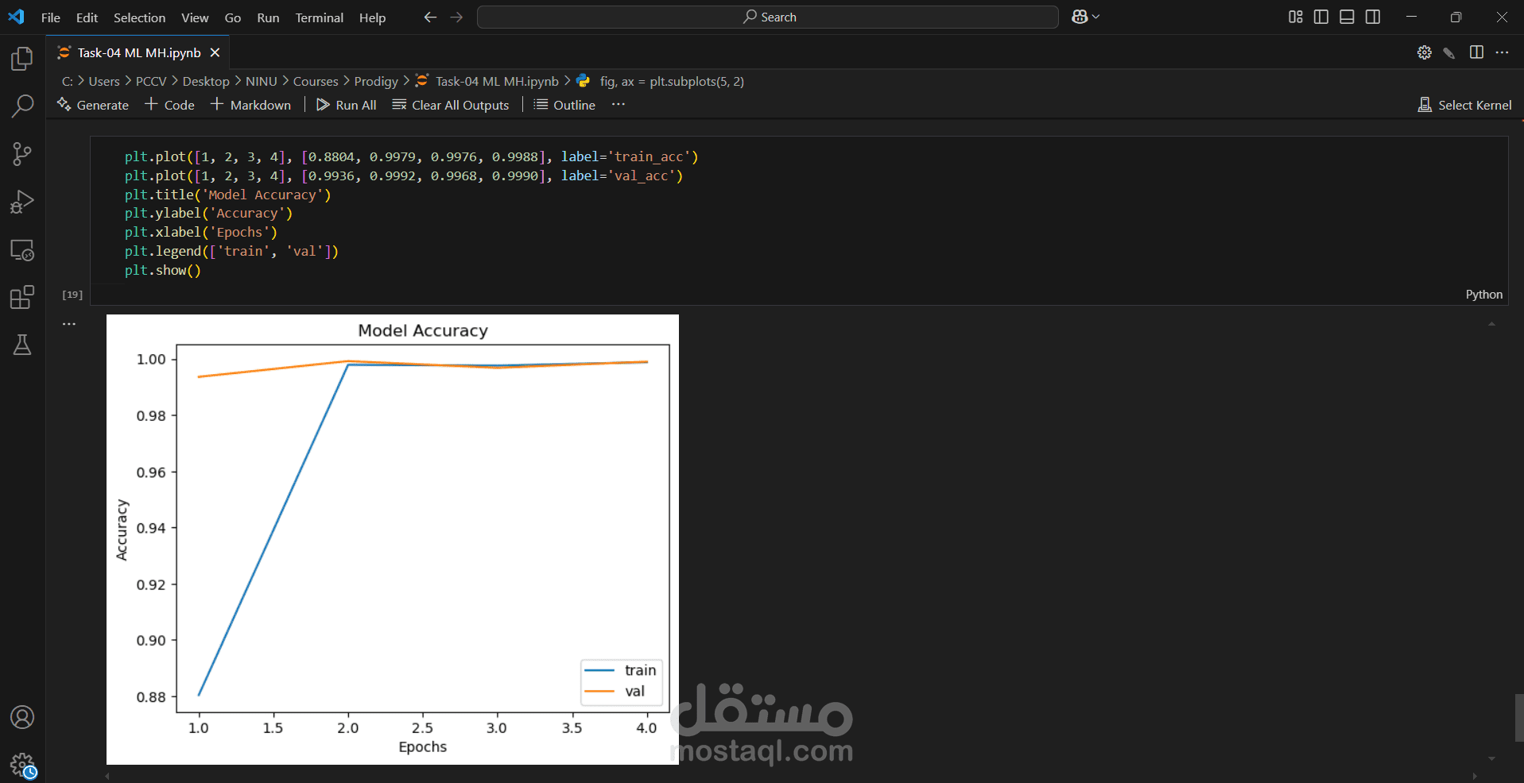
Task: Open the File menu
Action: [x=51, y=17]
